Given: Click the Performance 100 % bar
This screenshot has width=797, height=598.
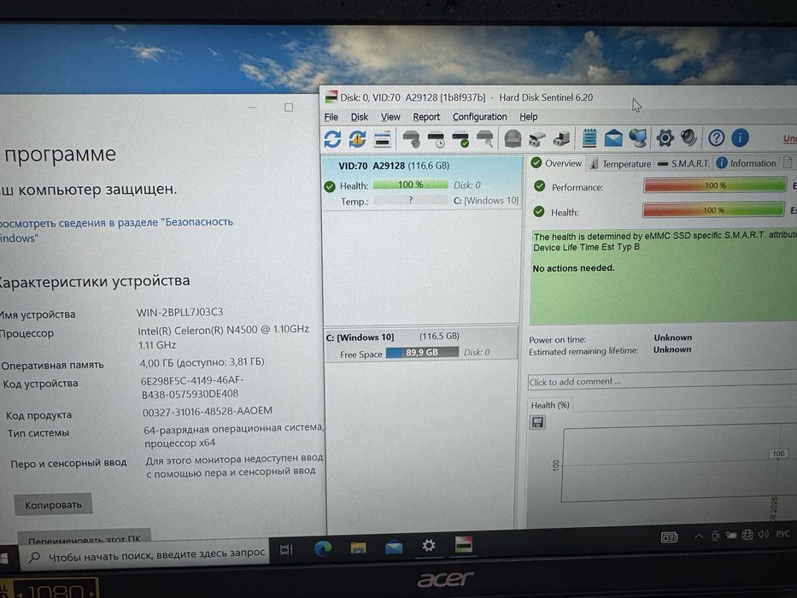Looking at the screenshot, I should pyautogui.click(x=715, y=185).
